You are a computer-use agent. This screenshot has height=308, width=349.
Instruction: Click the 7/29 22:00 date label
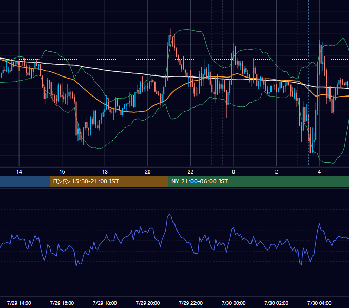click(191, 303)
